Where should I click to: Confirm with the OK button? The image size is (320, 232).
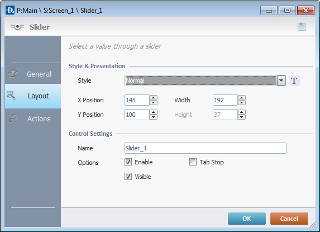click(247, 219)
